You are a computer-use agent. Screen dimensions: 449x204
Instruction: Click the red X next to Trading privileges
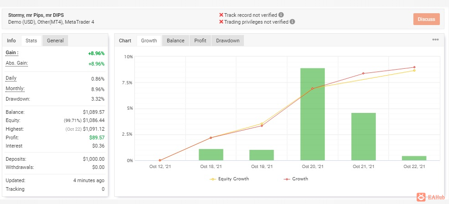221,22
